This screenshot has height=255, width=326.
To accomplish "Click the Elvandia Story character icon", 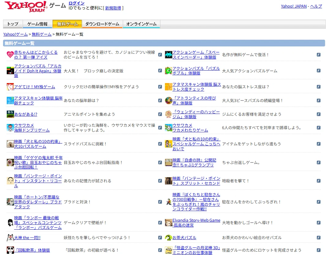I will (x=169, y=223).
